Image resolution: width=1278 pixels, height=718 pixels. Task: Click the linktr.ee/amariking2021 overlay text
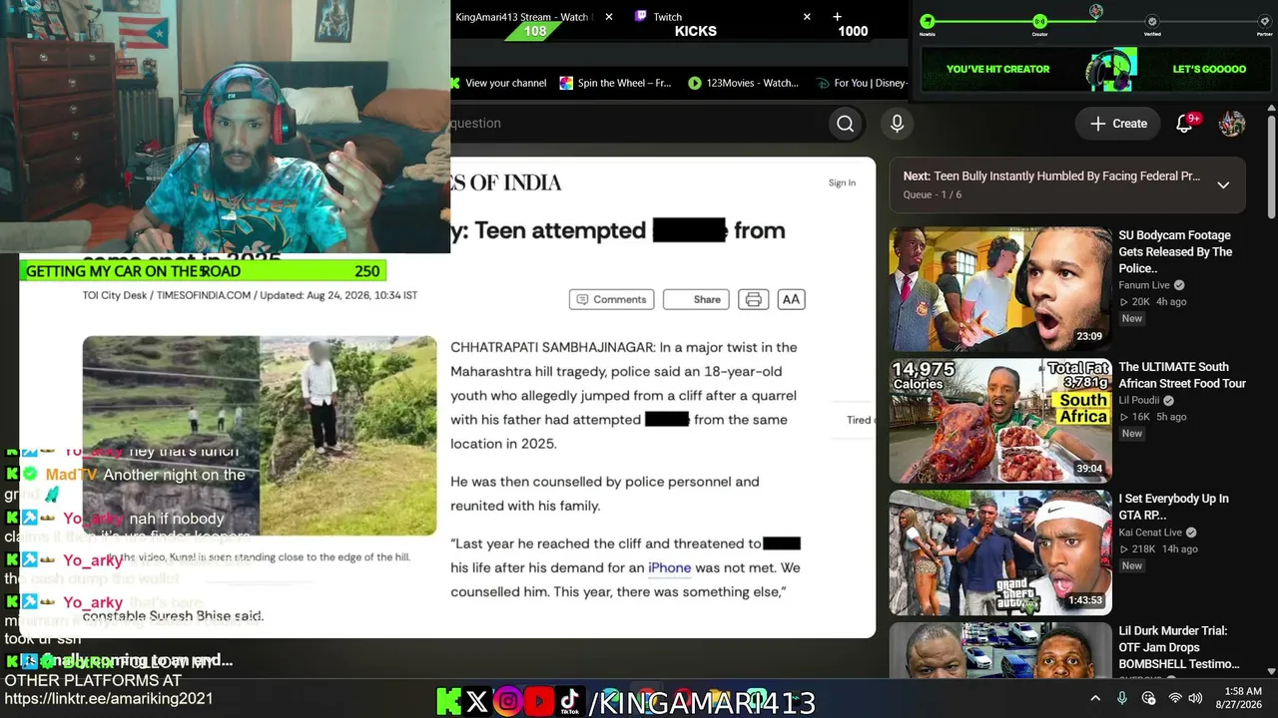pyautogui.click(x=109, y=699)
